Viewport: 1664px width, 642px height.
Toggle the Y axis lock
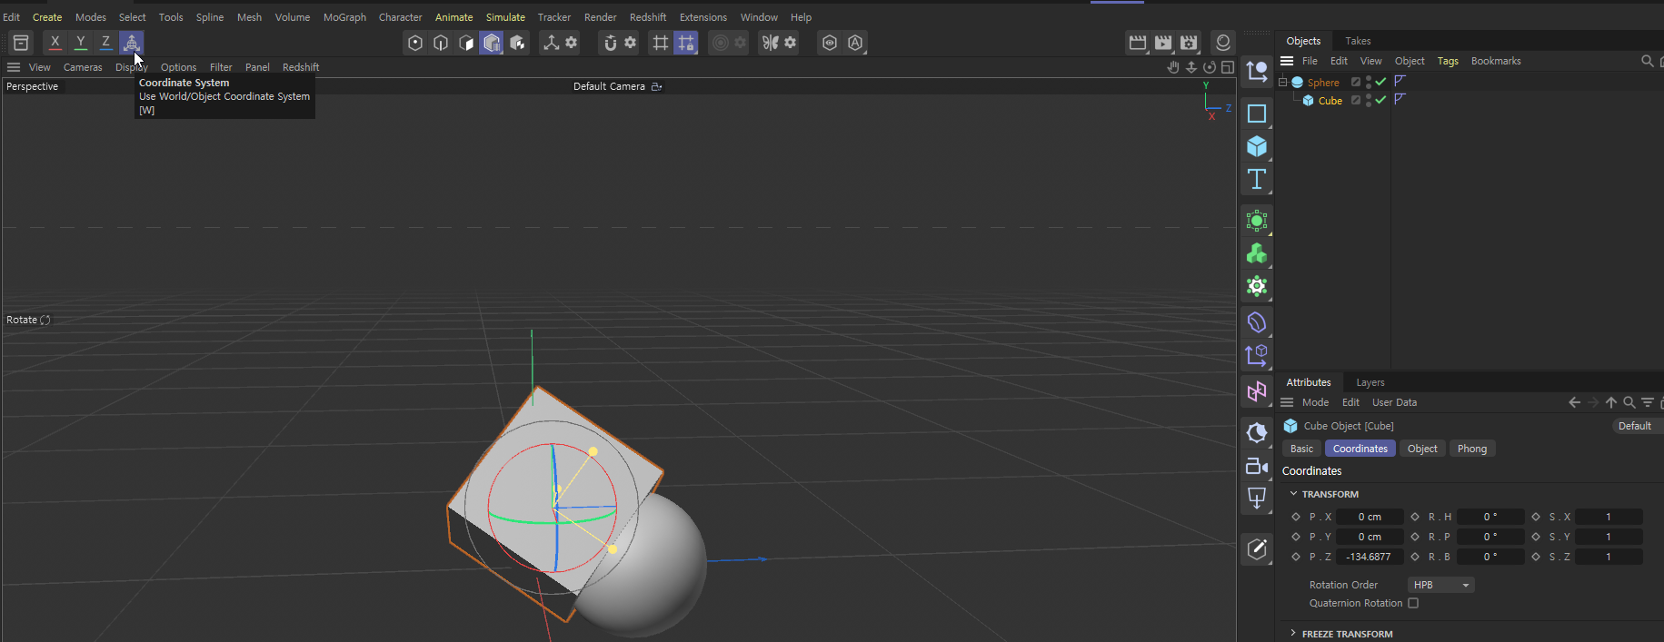pyautogui.click(x=81, y=43)
